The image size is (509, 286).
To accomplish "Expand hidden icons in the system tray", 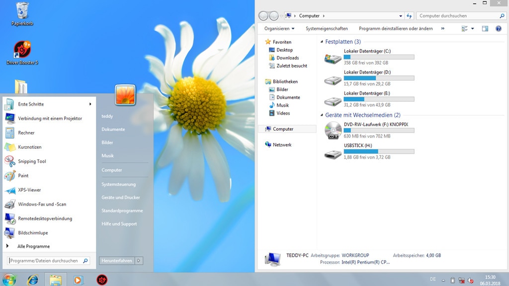I will 443,281.
